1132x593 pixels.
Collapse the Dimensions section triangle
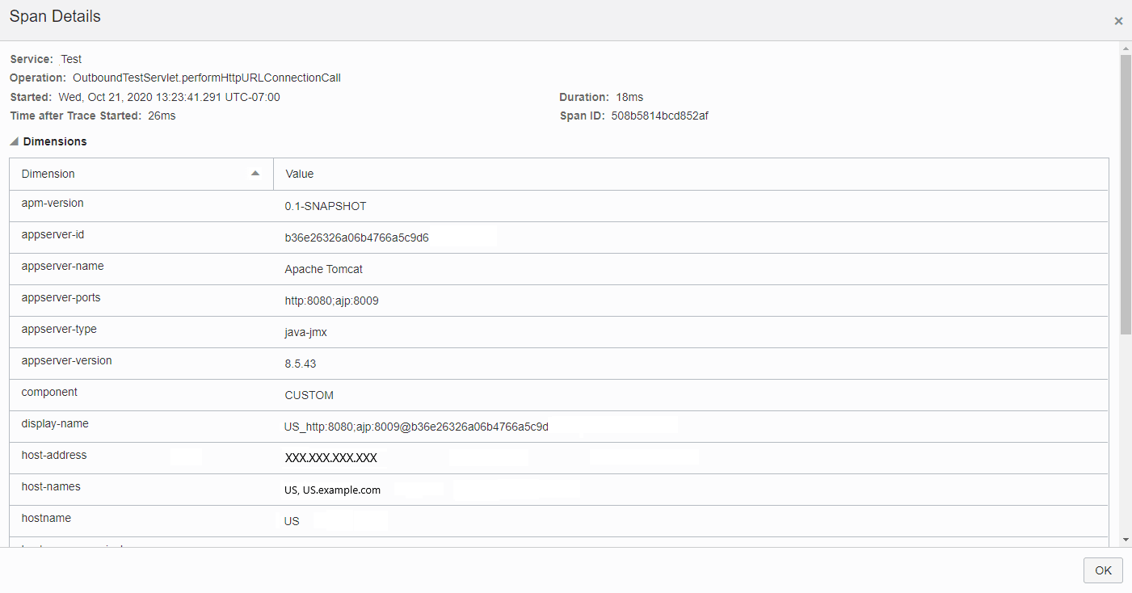[13, 141]
